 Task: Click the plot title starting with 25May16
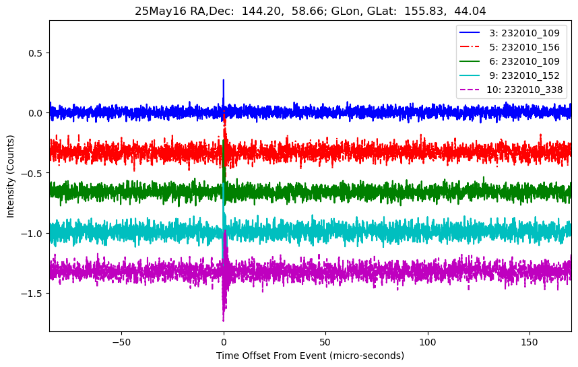[x=310, y=11]
